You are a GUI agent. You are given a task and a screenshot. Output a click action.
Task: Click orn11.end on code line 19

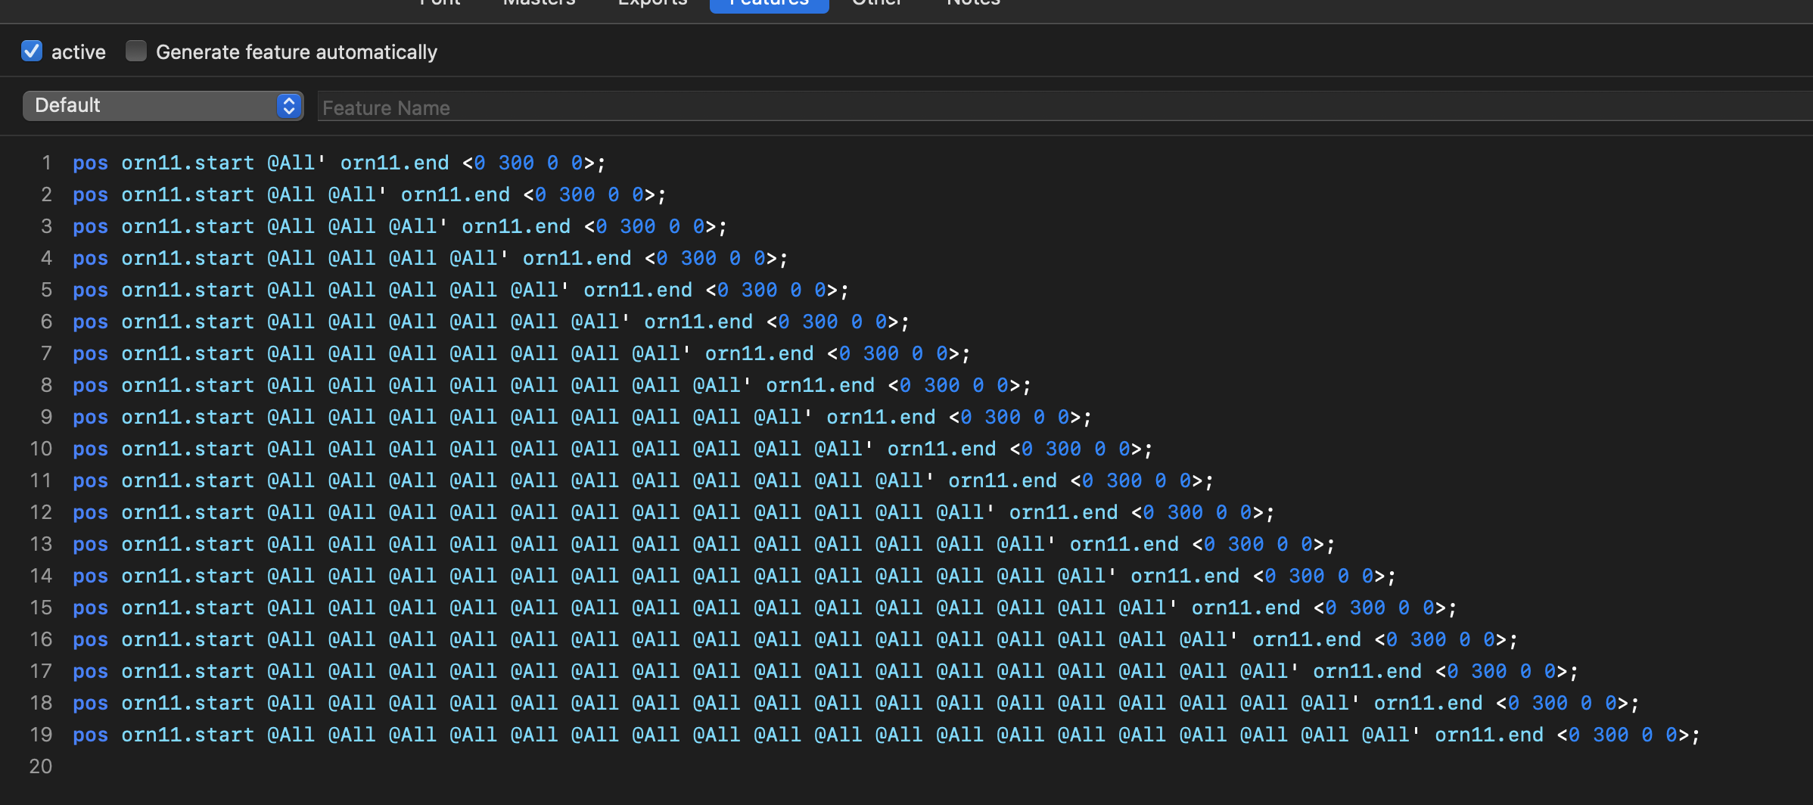coord(1488,735)
